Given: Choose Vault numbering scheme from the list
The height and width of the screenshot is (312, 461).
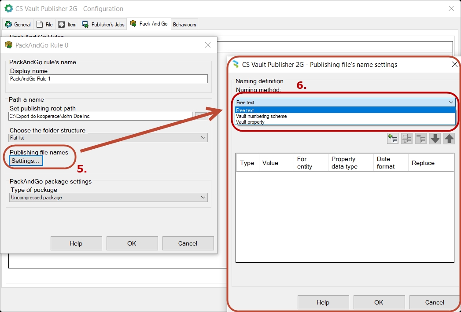Looking at the screenshot, I should click(x=262, y=116).
